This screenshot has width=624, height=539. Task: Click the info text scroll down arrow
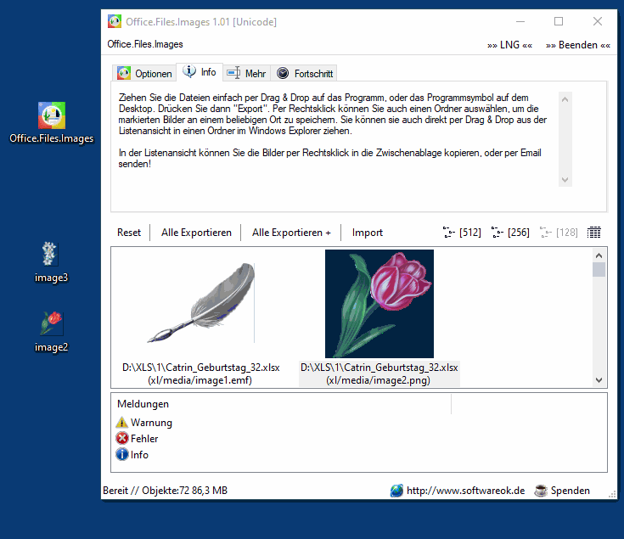[565, 179]
